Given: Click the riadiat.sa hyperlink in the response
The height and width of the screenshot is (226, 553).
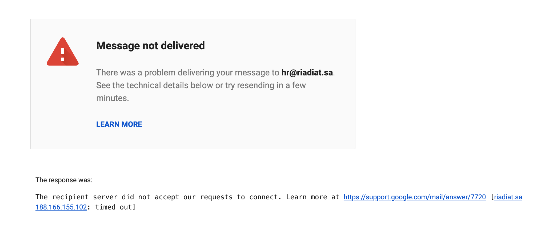Looking at the screenshot, I should 508,197.
